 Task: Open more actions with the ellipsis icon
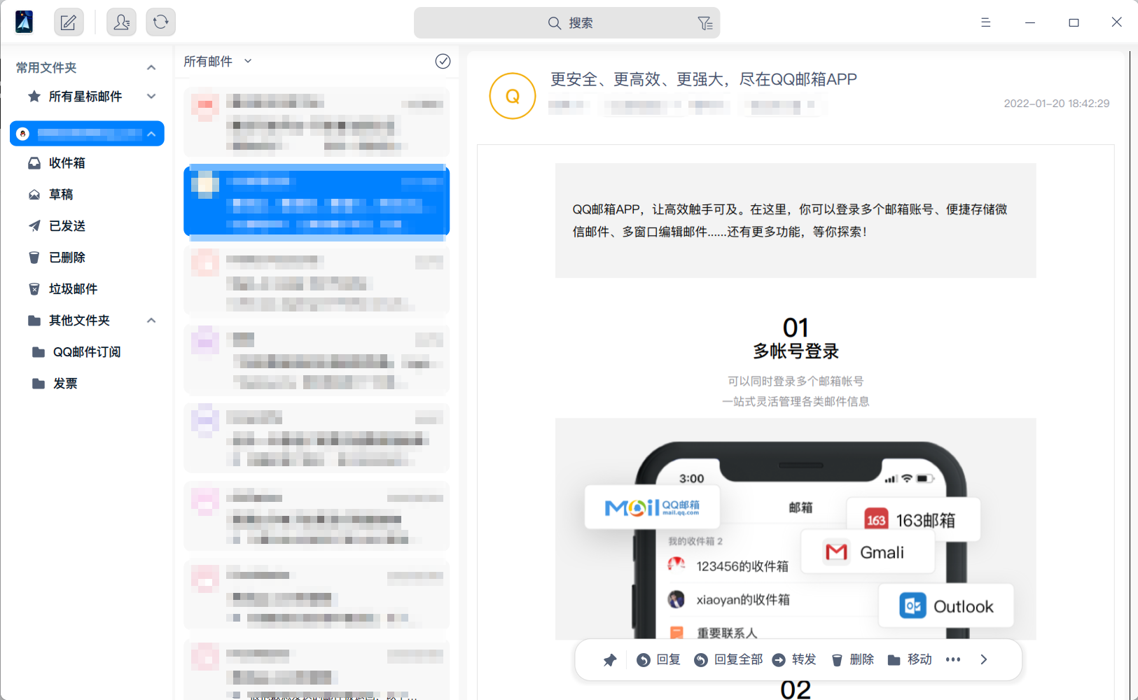[954, 659]
